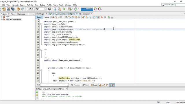Image resolution: width=185 pixels, height=104 pixels.
Task: Toggle the Highlight Results icon in the Find bar
Action: tap(110, 85)
